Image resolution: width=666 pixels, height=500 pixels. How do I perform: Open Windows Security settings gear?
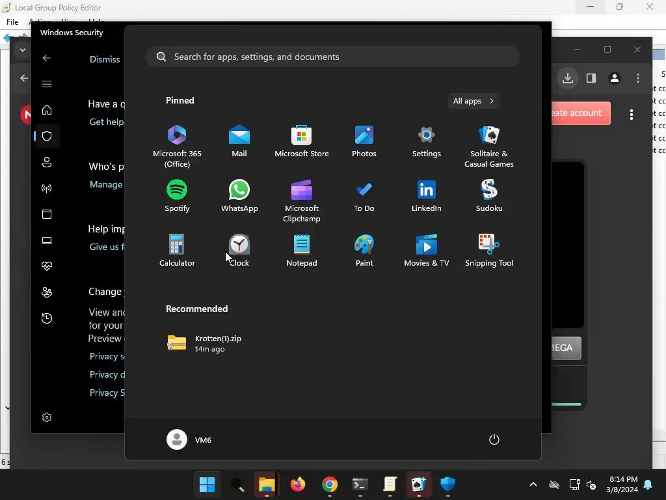point(47,417)
